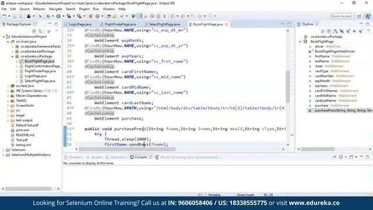Viewport: 373px width, 210px height.
Task: Click Open Console icon in Console view
Action: pyautogui.click(x=351, y=157)
